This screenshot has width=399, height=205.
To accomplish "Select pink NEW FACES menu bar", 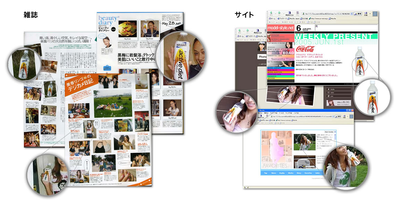I will point(281,70).
